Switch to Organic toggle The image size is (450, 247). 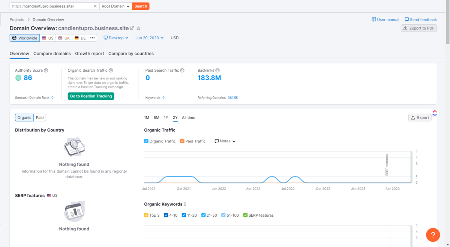[24, 118]
